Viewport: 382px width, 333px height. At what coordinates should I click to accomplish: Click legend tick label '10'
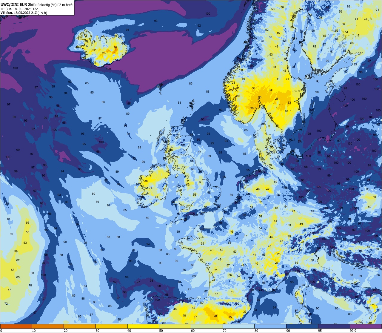(x=34, y=331)
